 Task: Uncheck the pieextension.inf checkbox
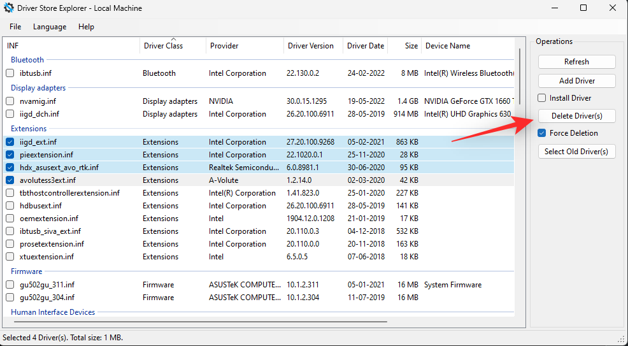pyautogui.click(x=10, y=155)
